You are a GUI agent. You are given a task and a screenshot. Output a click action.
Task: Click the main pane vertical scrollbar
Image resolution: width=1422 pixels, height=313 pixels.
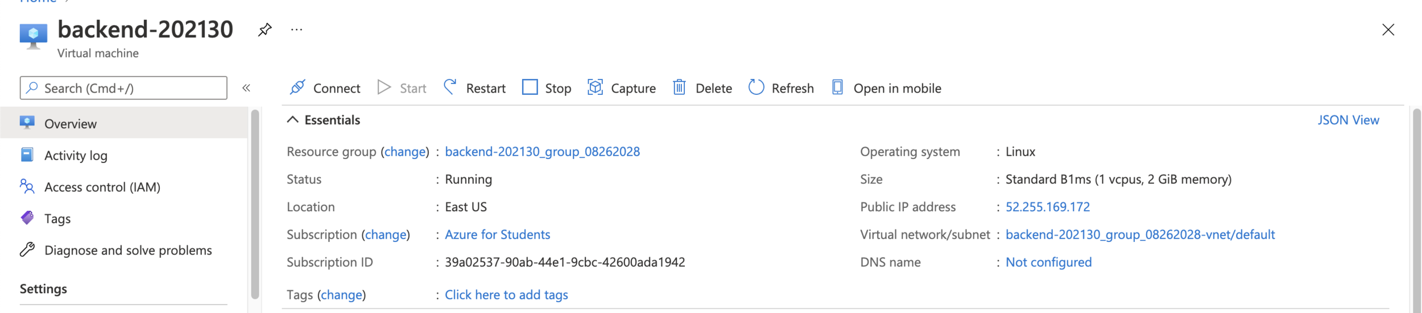point(1416,210)
